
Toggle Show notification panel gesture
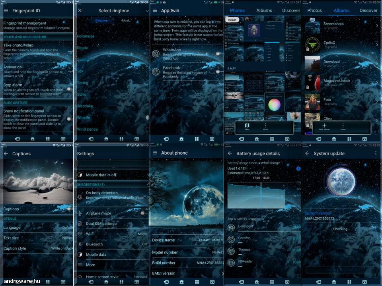[69, 119]
